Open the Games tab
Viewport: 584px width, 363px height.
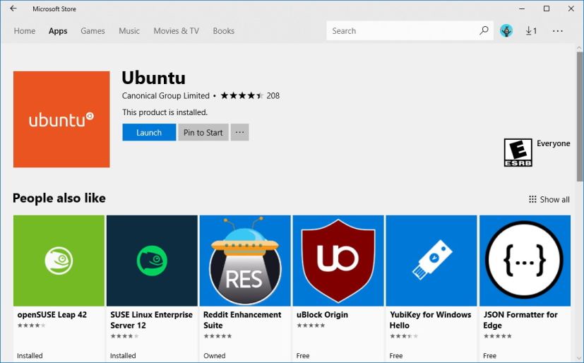pyautogui.click(x=93, y=31)
